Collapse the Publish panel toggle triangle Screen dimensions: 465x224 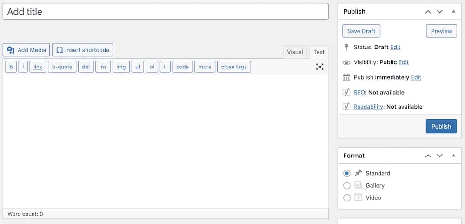click(453, 11)
